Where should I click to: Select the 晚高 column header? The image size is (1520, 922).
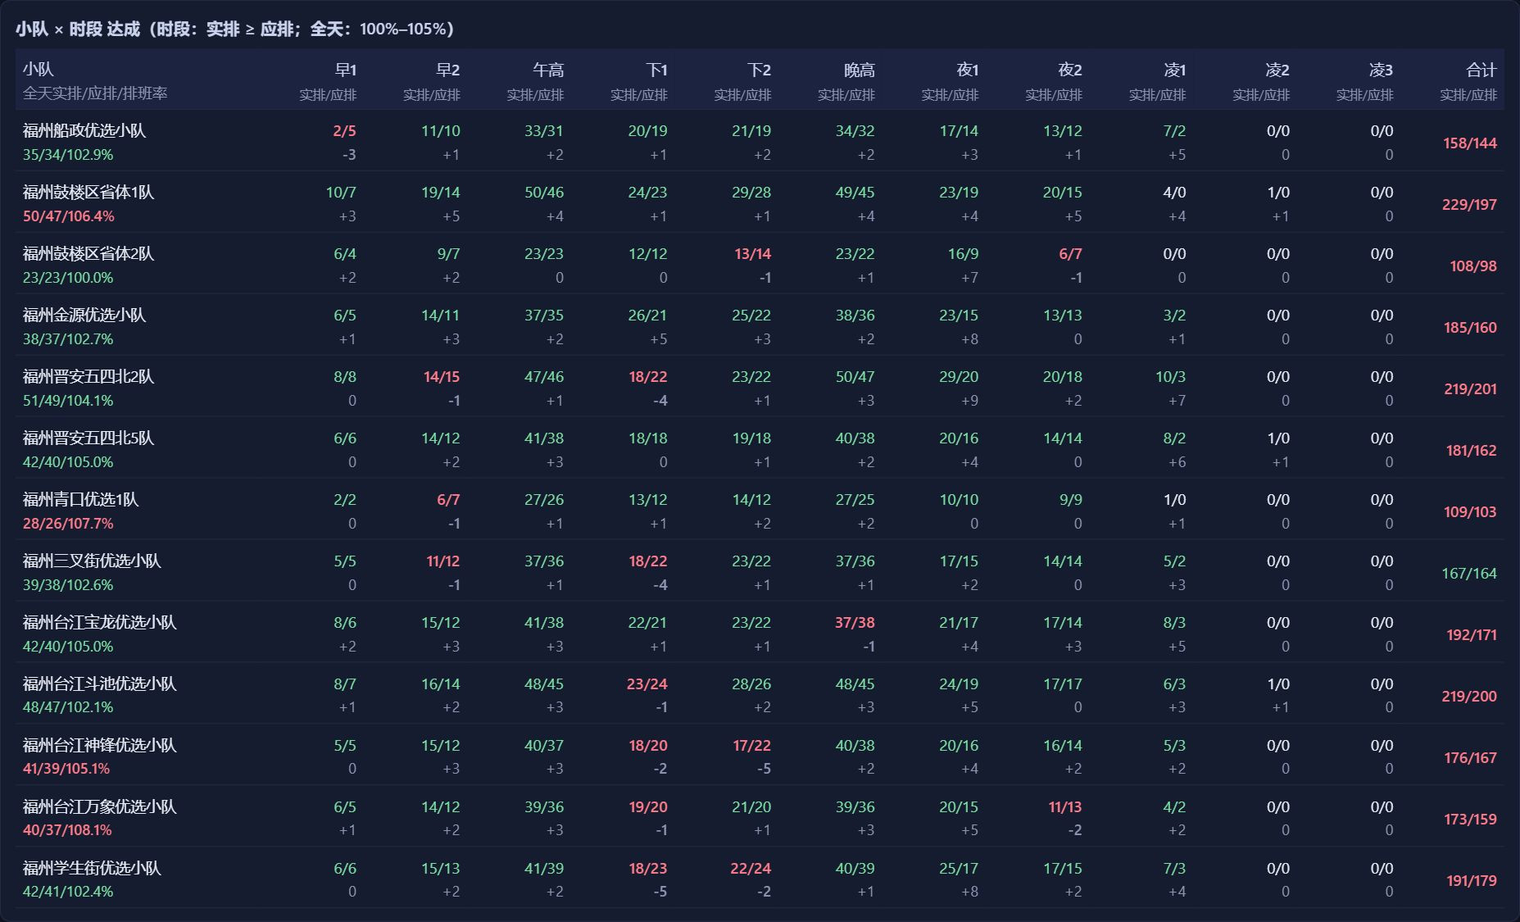[860, 70]
